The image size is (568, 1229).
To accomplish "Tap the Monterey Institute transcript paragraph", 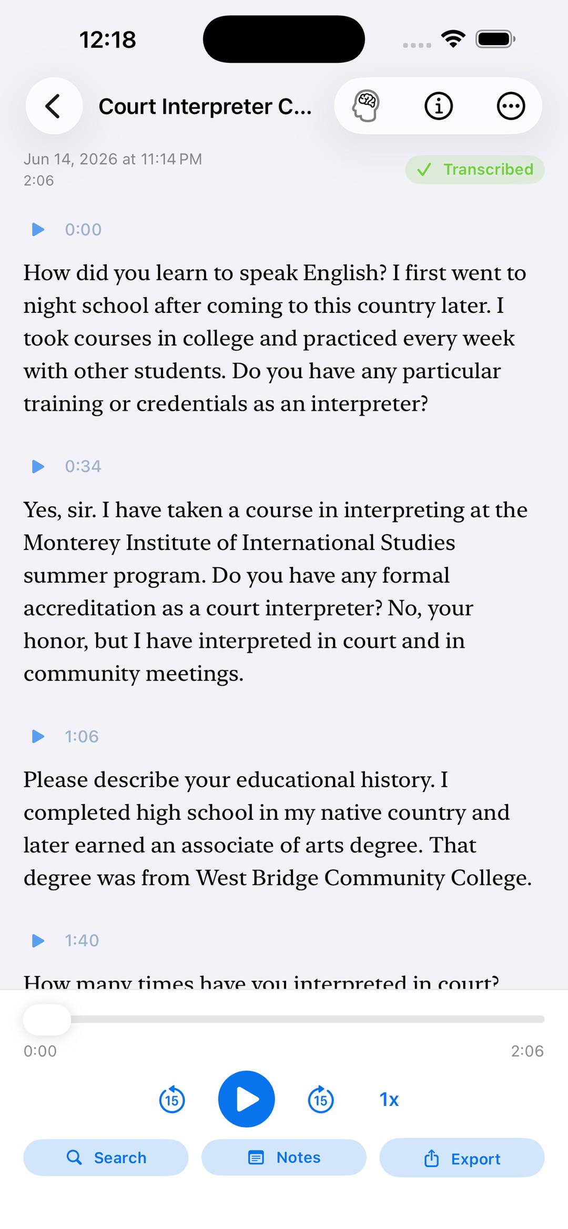I will coord(276,592).
